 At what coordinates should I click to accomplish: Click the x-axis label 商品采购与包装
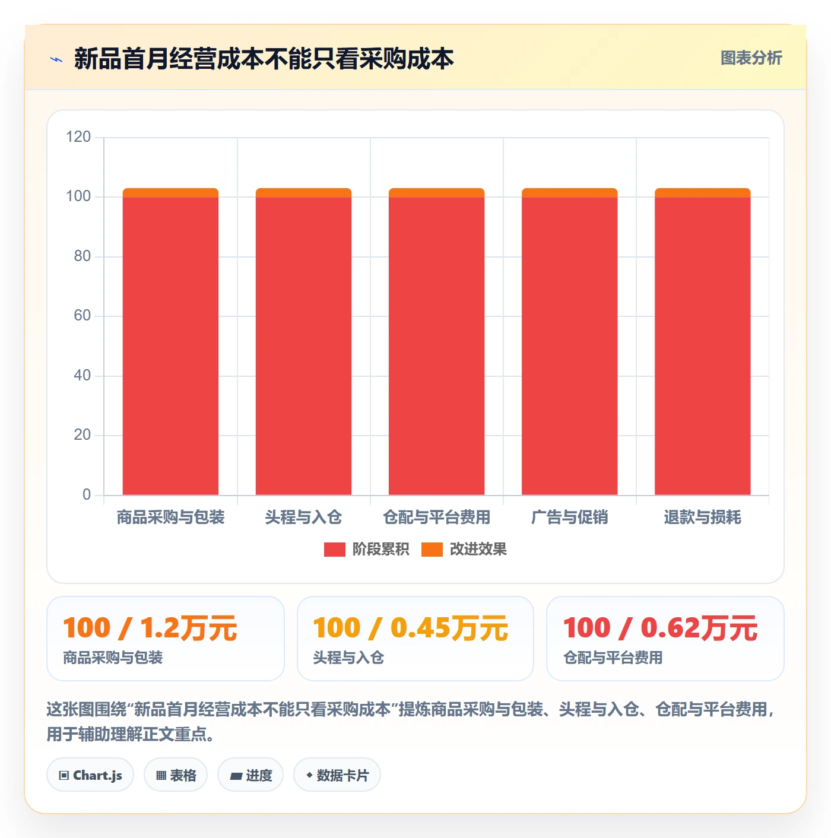170,518
